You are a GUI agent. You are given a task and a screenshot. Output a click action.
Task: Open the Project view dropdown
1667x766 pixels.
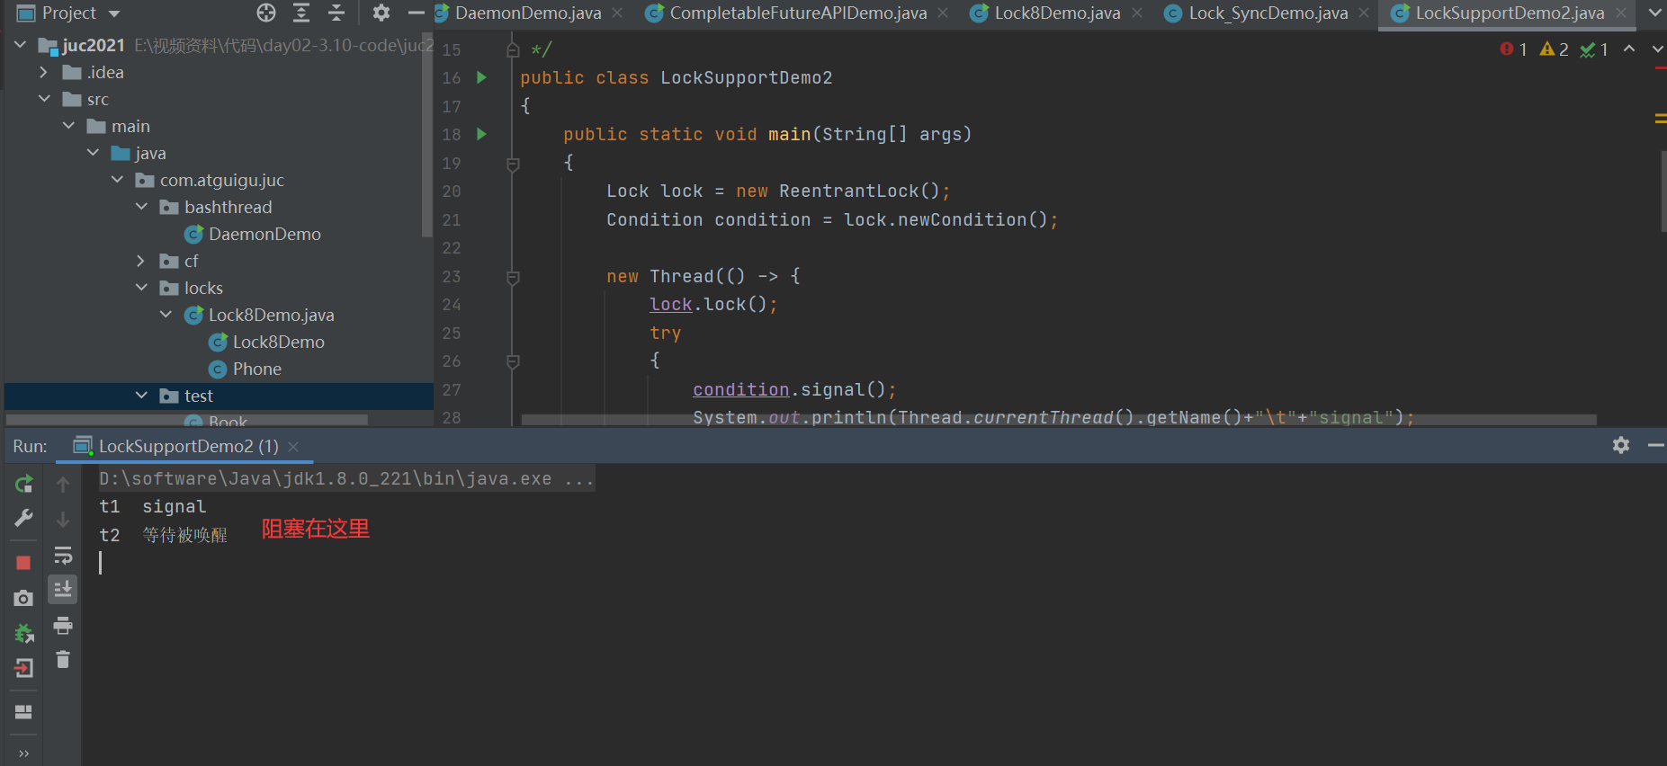114,13
